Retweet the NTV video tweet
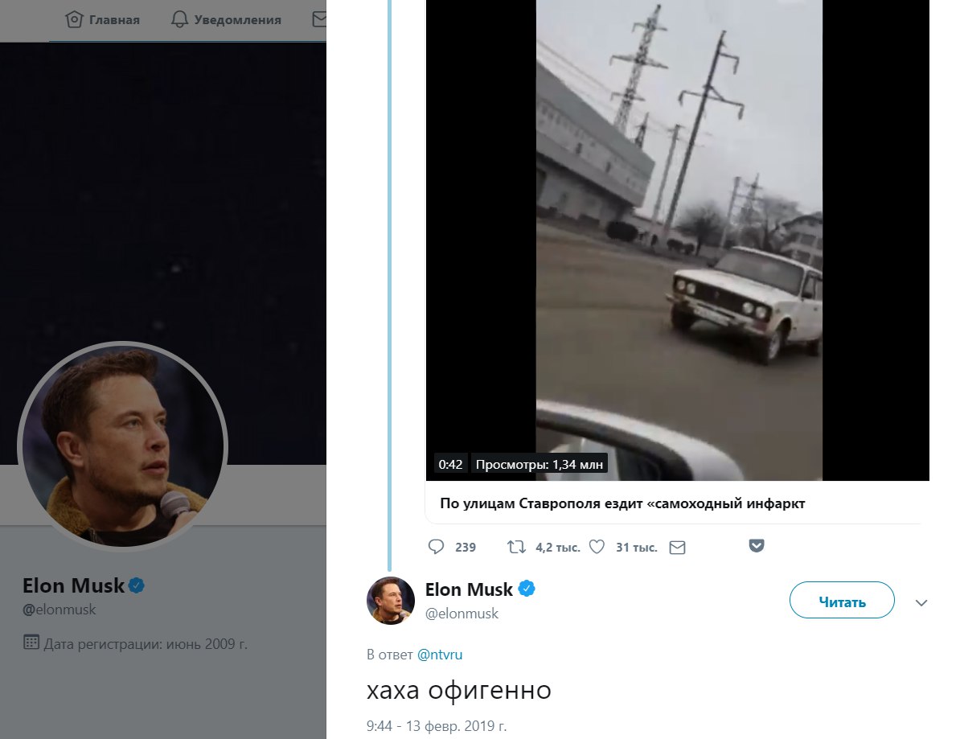 point(516,548)
